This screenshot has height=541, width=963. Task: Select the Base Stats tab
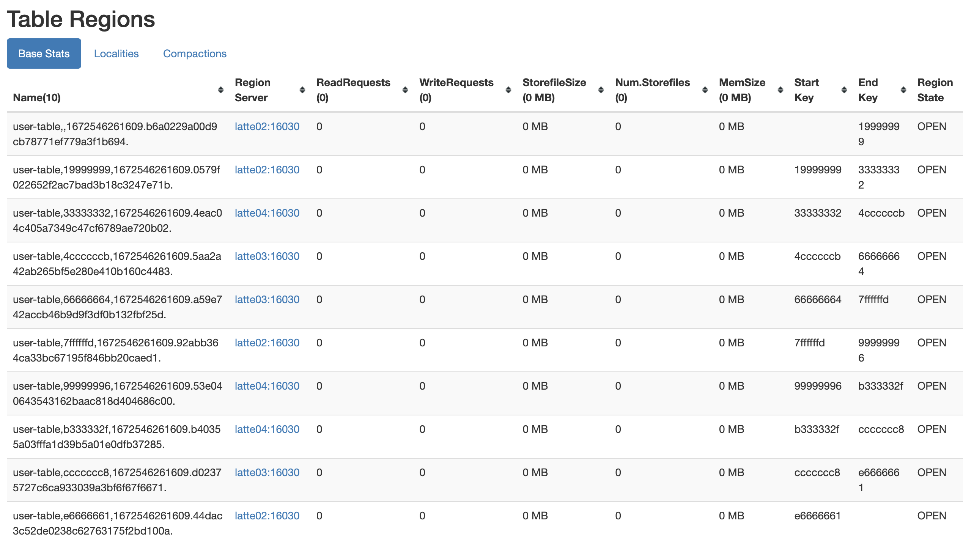pyautogui.click(x=44, y=53)
